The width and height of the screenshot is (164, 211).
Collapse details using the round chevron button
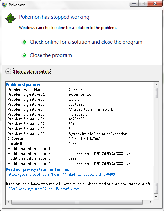8,71
